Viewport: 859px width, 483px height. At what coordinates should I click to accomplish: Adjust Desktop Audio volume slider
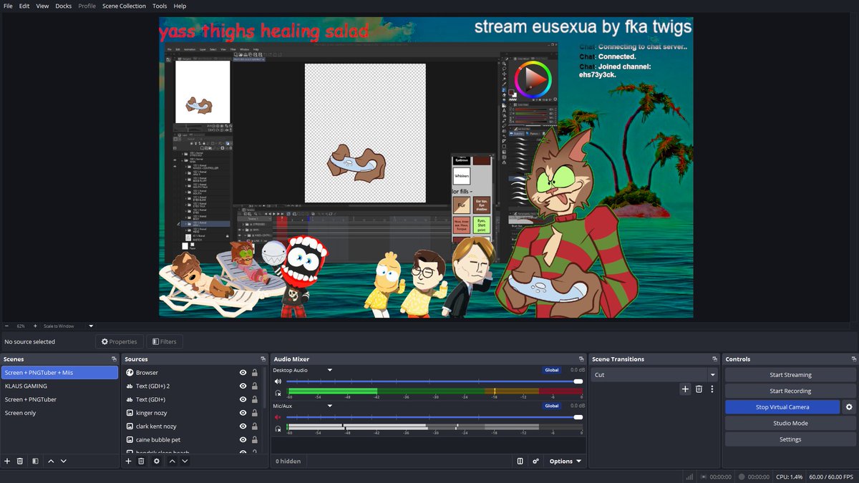click(435, 381)
